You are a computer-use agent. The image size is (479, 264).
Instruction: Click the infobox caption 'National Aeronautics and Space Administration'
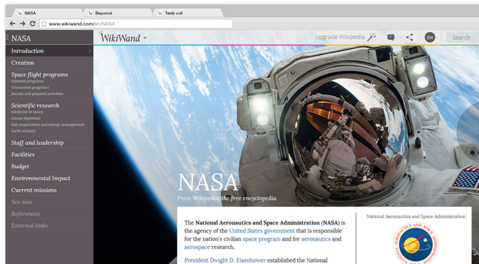tap(416, 216)
